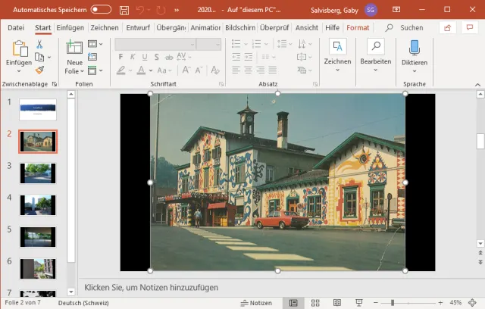485x309 pixels.
Task: Toggle normal view in the status bar
Action: pos(293,303)
